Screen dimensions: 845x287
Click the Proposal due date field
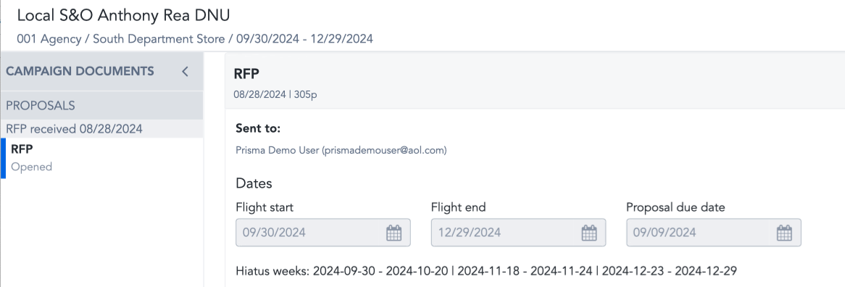tap(714, 233)
